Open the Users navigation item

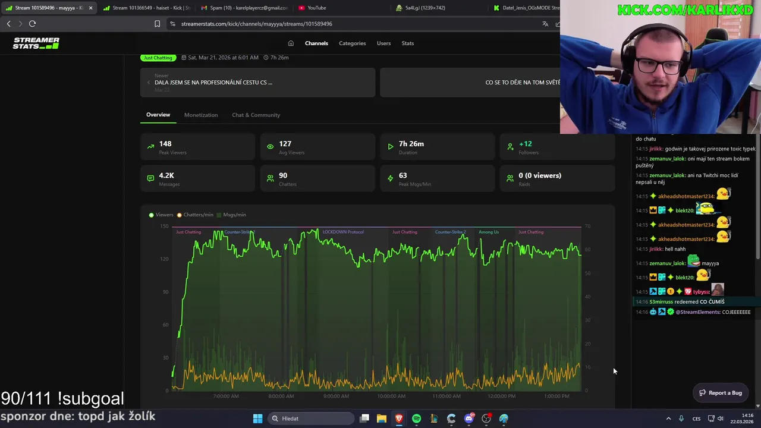click(x=383, y=43)
